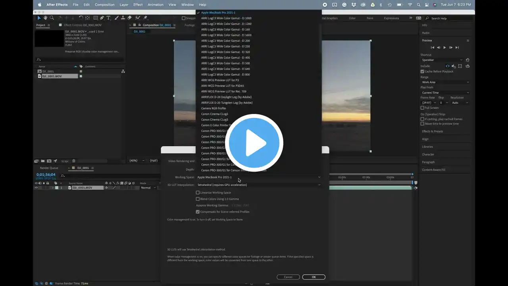Viewport: 508px width, 286px height.
Task: Open the Composition menu in the menu bar
Action: (104, 5)
